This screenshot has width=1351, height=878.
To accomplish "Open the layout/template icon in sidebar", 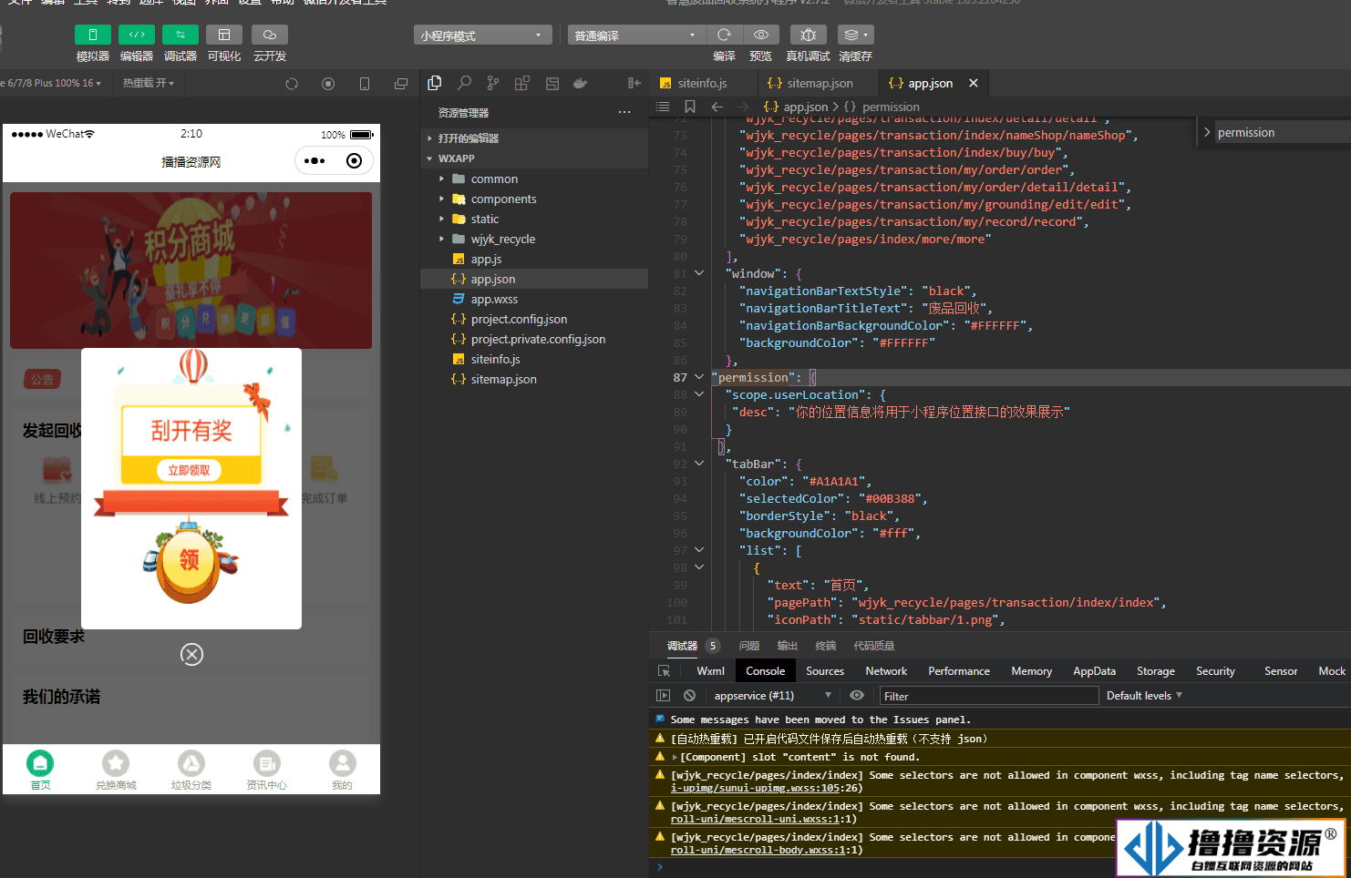I will click(552, 83).
